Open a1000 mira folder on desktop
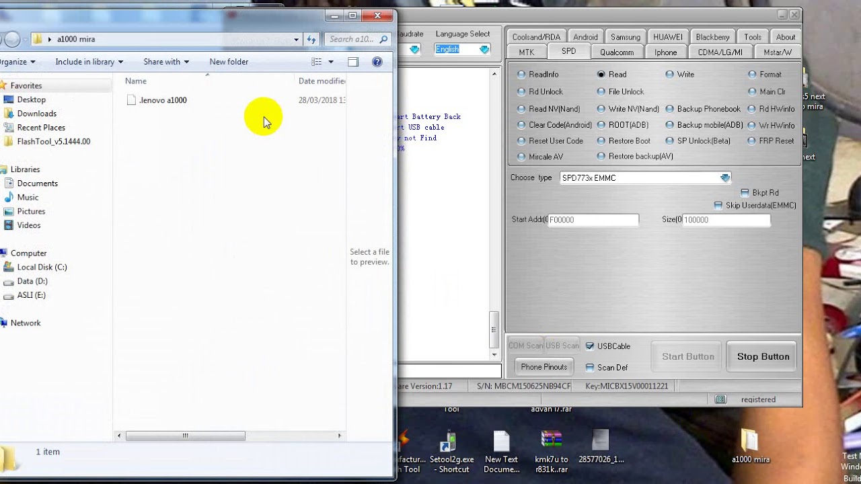Image resolution: width=861 pixels, height=484 pixels. coord(750,447)
